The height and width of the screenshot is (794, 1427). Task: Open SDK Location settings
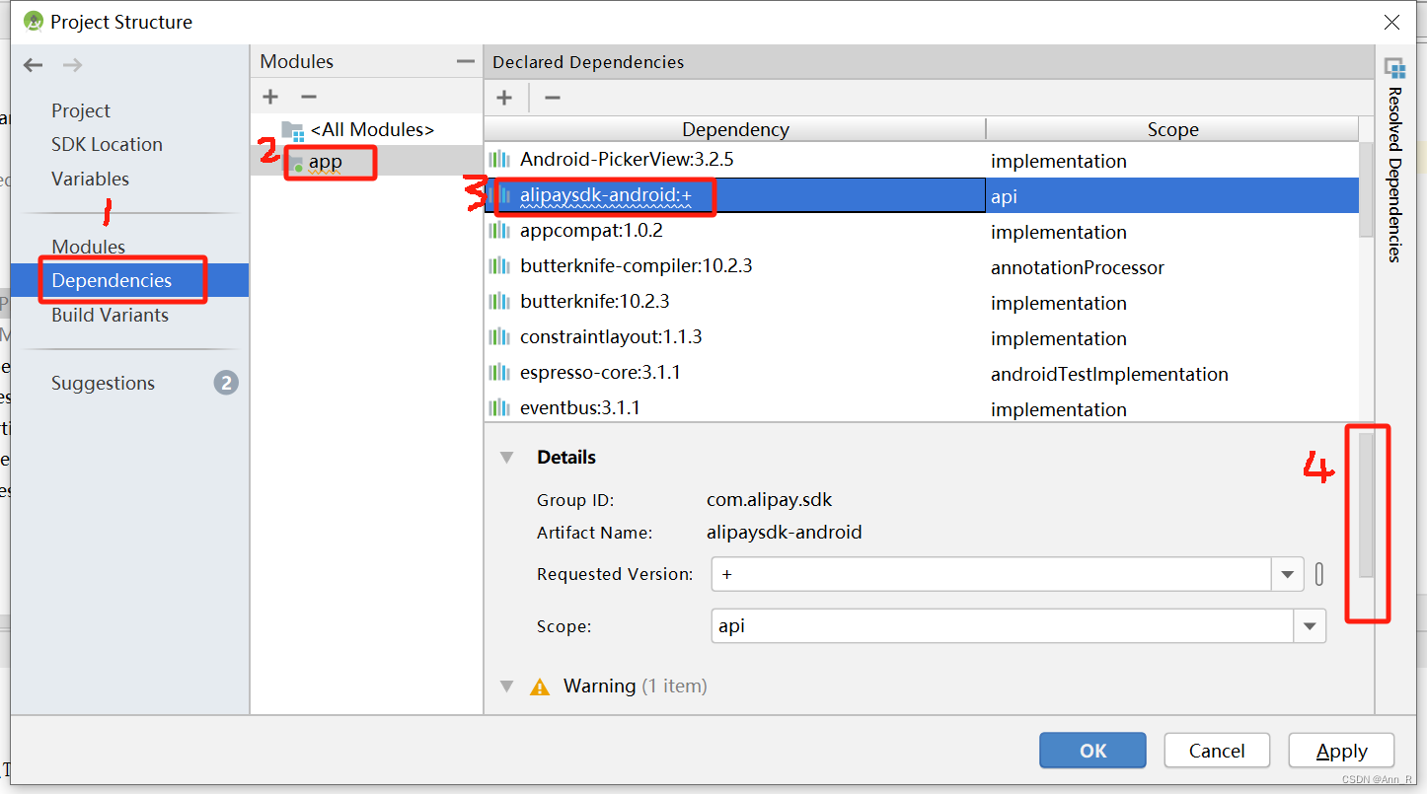(x=107, y=144)
